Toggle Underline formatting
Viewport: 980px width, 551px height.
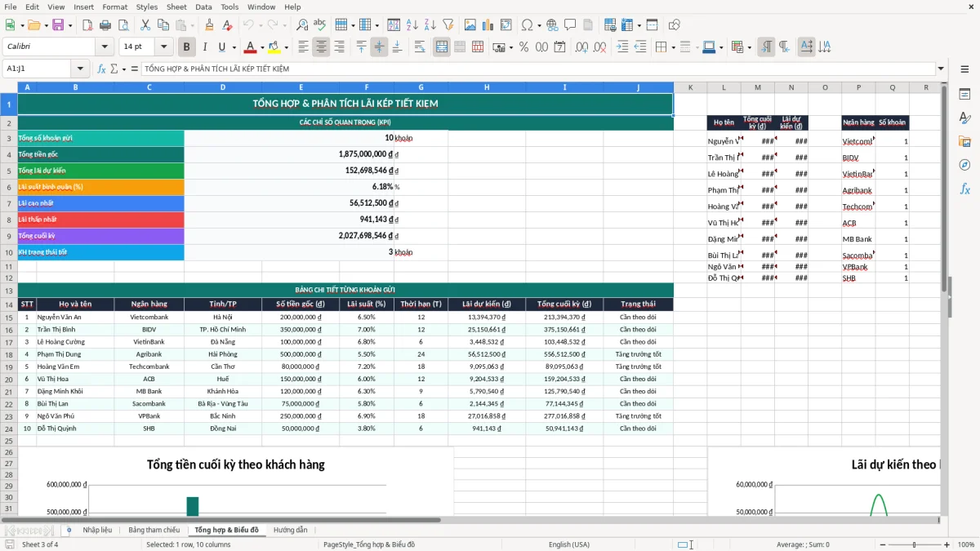(222, 47)
